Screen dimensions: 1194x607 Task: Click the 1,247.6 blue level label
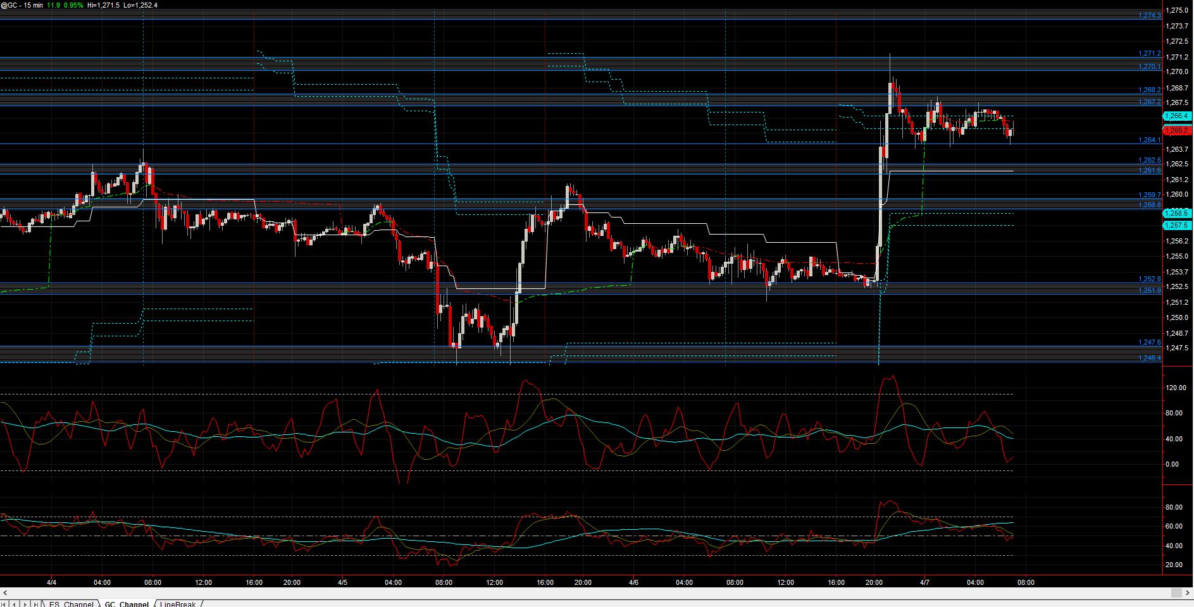point(1150,342)
